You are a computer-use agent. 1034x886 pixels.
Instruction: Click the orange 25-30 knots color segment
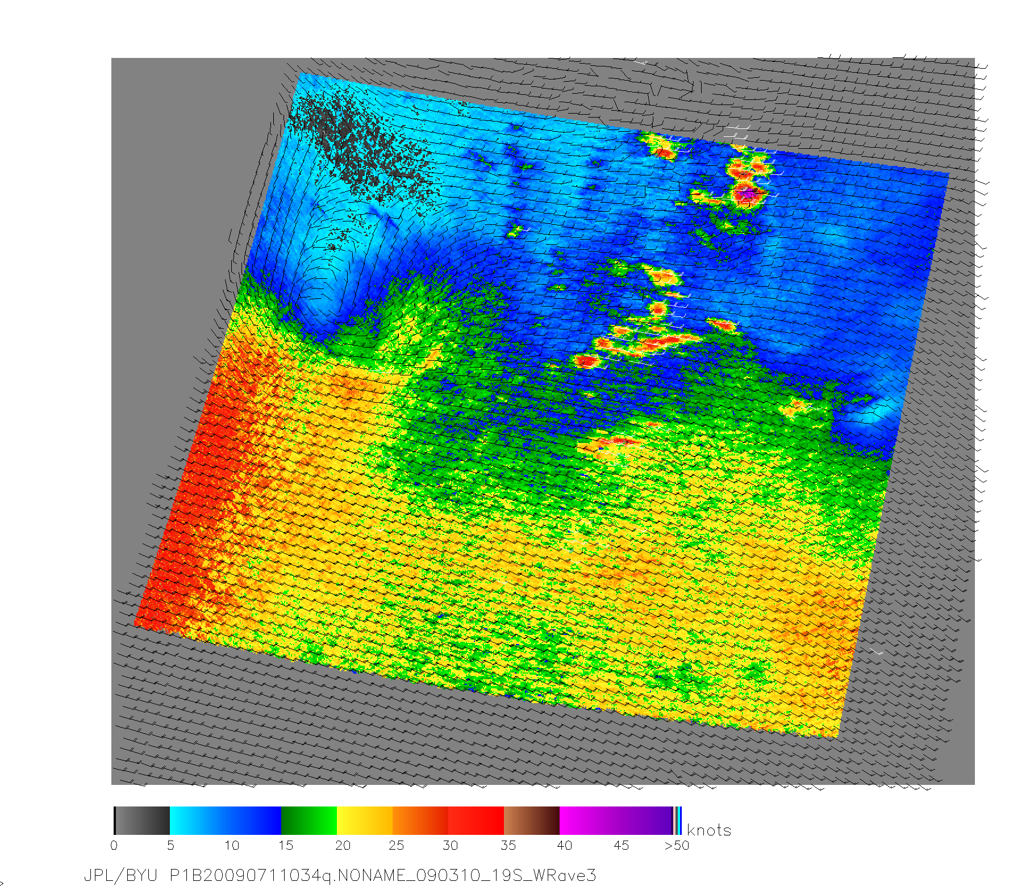point(421,821)
